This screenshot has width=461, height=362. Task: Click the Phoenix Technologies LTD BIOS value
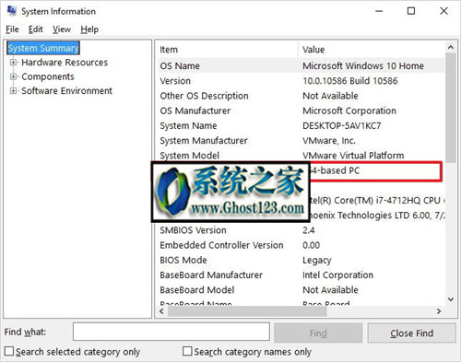click(377, 216)
